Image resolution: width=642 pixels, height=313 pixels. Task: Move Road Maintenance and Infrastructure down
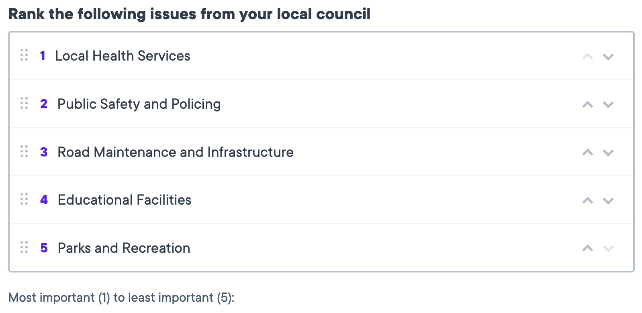coord(608,152)
